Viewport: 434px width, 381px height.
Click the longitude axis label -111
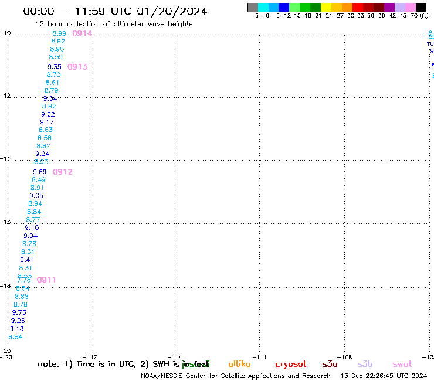[260, 358]
